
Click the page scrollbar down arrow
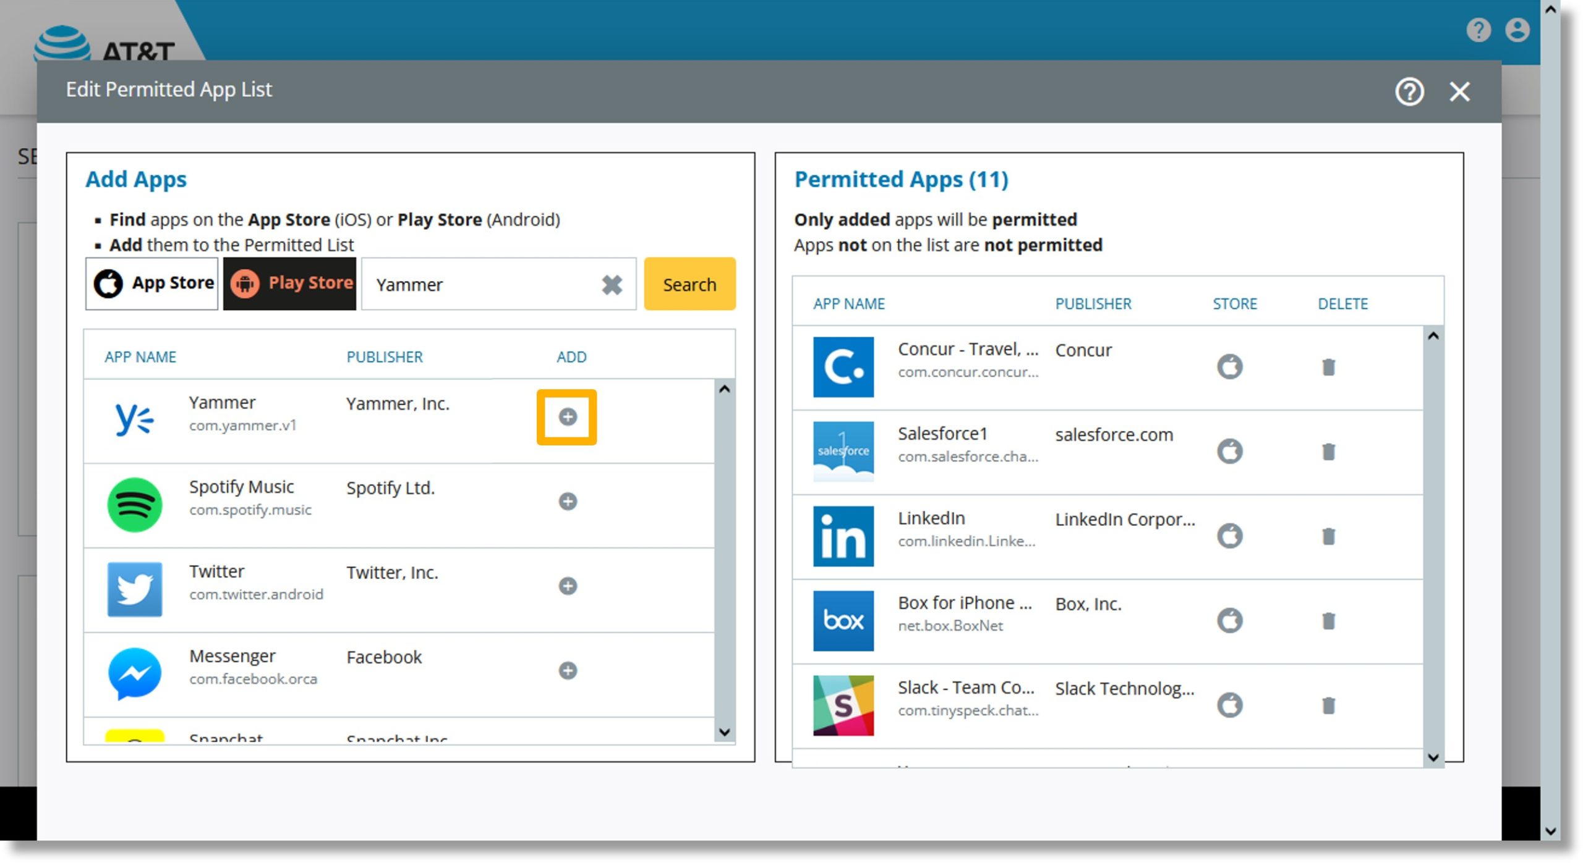[x=1550, y=831]
